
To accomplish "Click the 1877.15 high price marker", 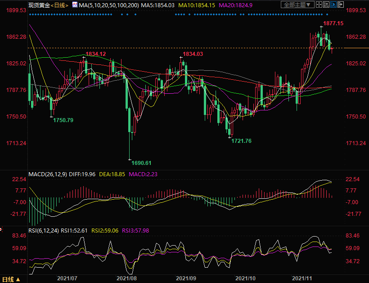I will (x=333, y=23).
